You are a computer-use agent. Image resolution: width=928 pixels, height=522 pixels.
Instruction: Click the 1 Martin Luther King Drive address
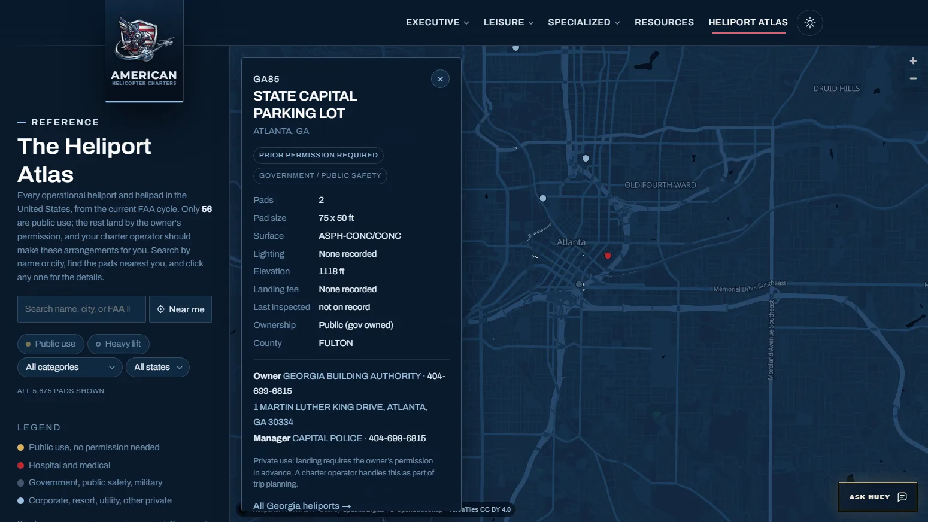340,414
